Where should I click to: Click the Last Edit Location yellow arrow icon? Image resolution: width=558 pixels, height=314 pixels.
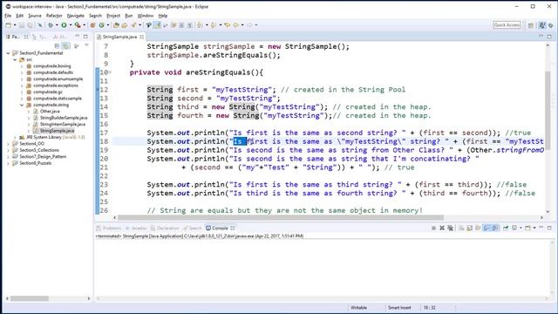tap(227, 25)
